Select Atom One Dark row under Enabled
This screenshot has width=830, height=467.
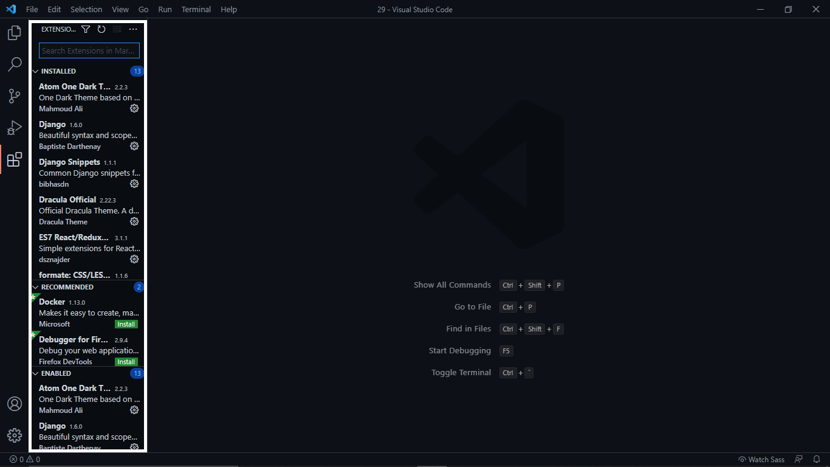(x=87, y=399)
